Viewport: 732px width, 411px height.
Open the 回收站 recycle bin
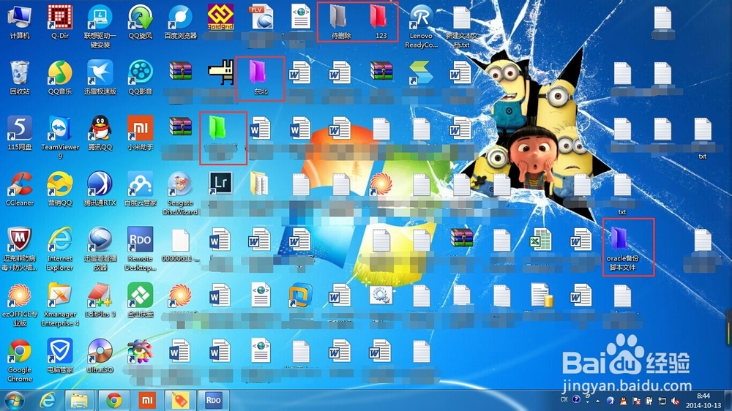(20, 78)
